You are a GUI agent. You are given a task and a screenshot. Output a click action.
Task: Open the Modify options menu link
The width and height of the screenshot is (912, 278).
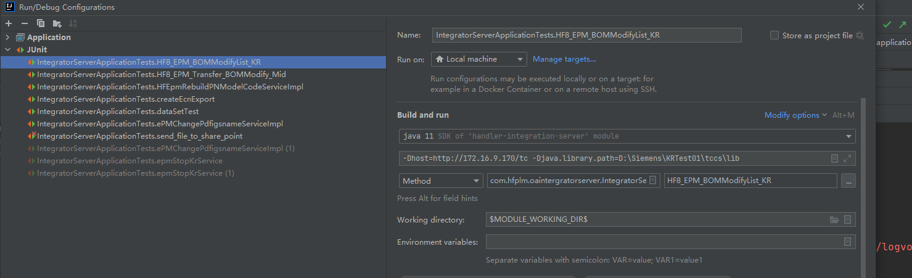tap(795, 115)
